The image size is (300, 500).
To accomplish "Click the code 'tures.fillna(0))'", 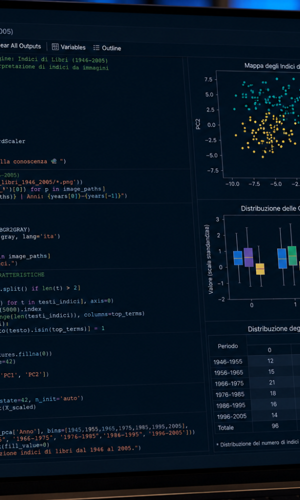I will pyautogui.click(x=26, y=353).
